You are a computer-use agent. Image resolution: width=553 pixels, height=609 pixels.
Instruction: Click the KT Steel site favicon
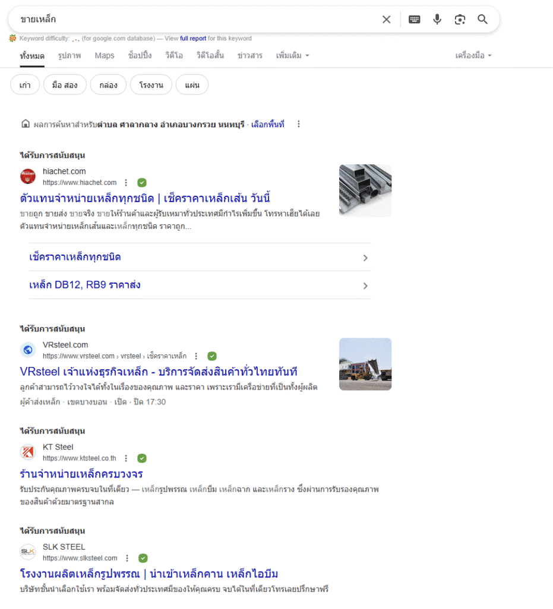(28, 452)
